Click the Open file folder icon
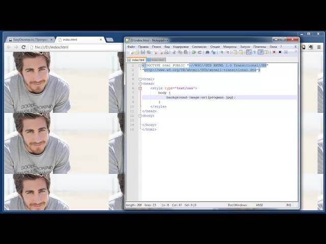The width and height of the screenshot is (326, 244). tap(137, 52)
